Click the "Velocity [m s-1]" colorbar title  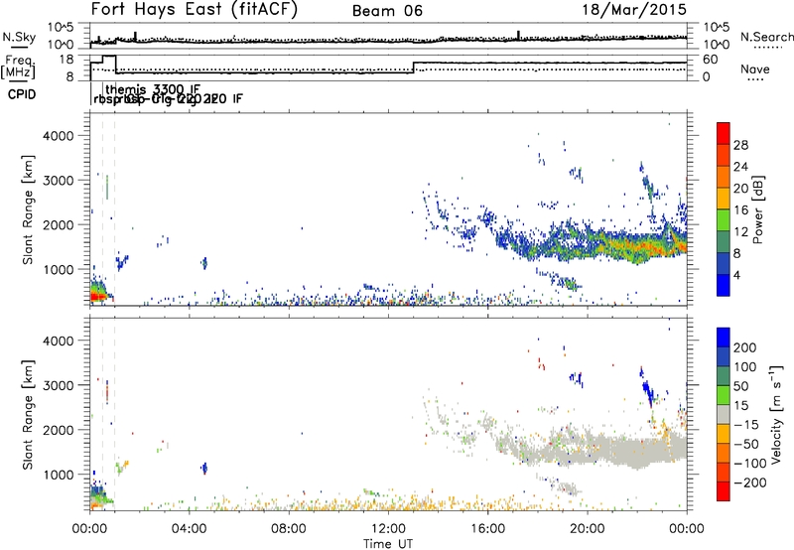click(x=776, y=414)
